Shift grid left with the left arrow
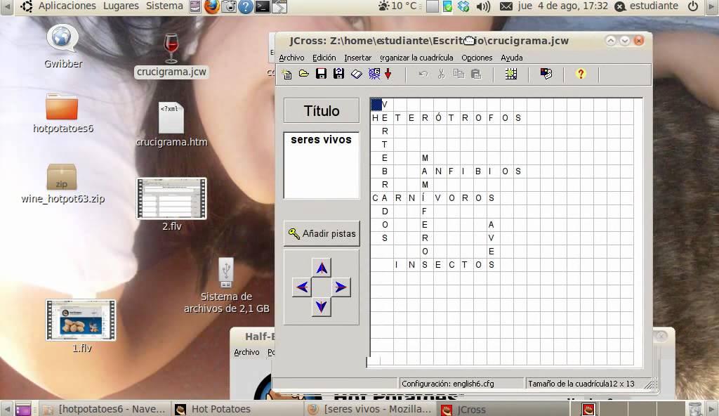Viewport: 719px width, 416px height. [x=302, y=287]
